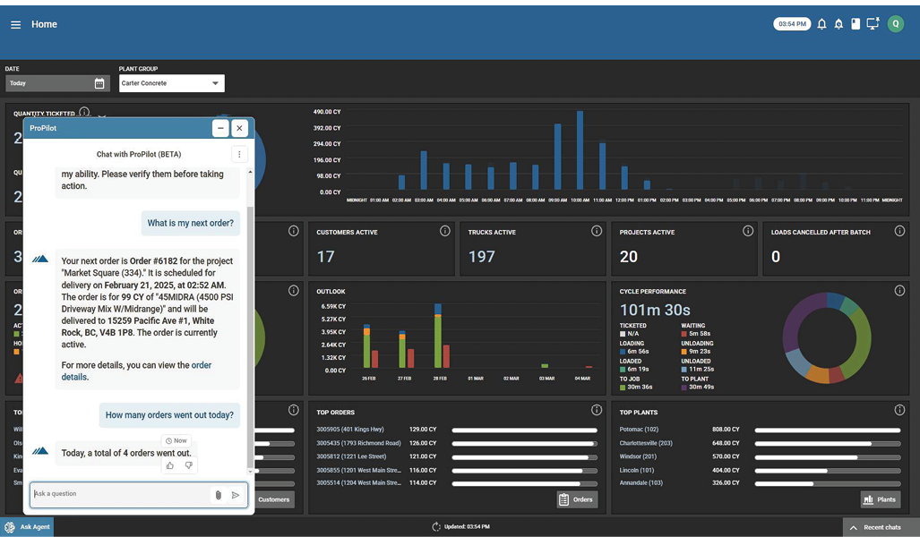Image resolution: width=920 pixels, height=537 pixels.
Task: Click the white book icon in header
Action: click(x=856, y=24)
